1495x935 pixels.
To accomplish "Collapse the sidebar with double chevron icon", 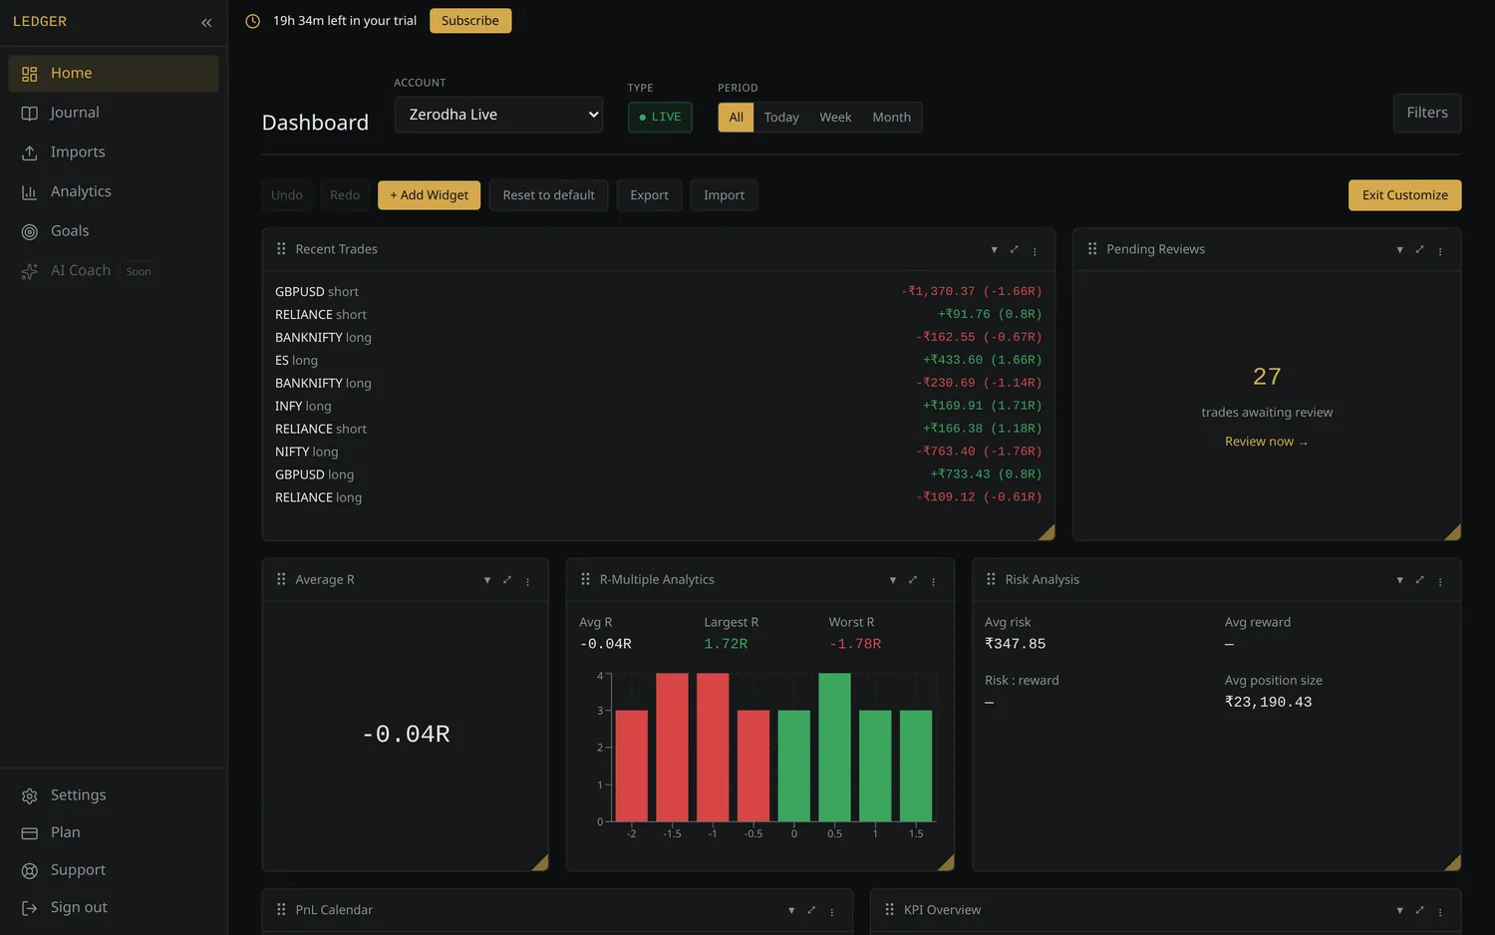I will coord(206,22).
